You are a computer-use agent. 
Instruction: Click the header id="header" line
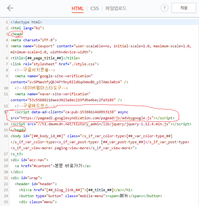pyautogui.click(x=36, y=184)
